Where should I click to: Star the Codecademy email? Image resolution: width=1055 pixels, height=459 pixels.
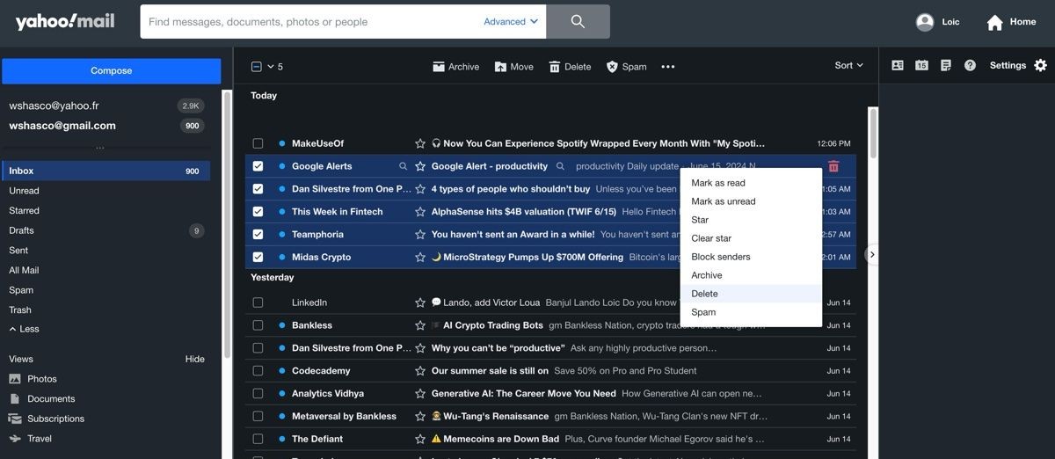click(420, 371)
